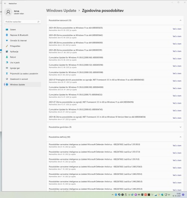This screenshot has height=198, width=187.
Task: Click the back arrow in the title bar
Action: pyautogui.click(x=5, y=3)
